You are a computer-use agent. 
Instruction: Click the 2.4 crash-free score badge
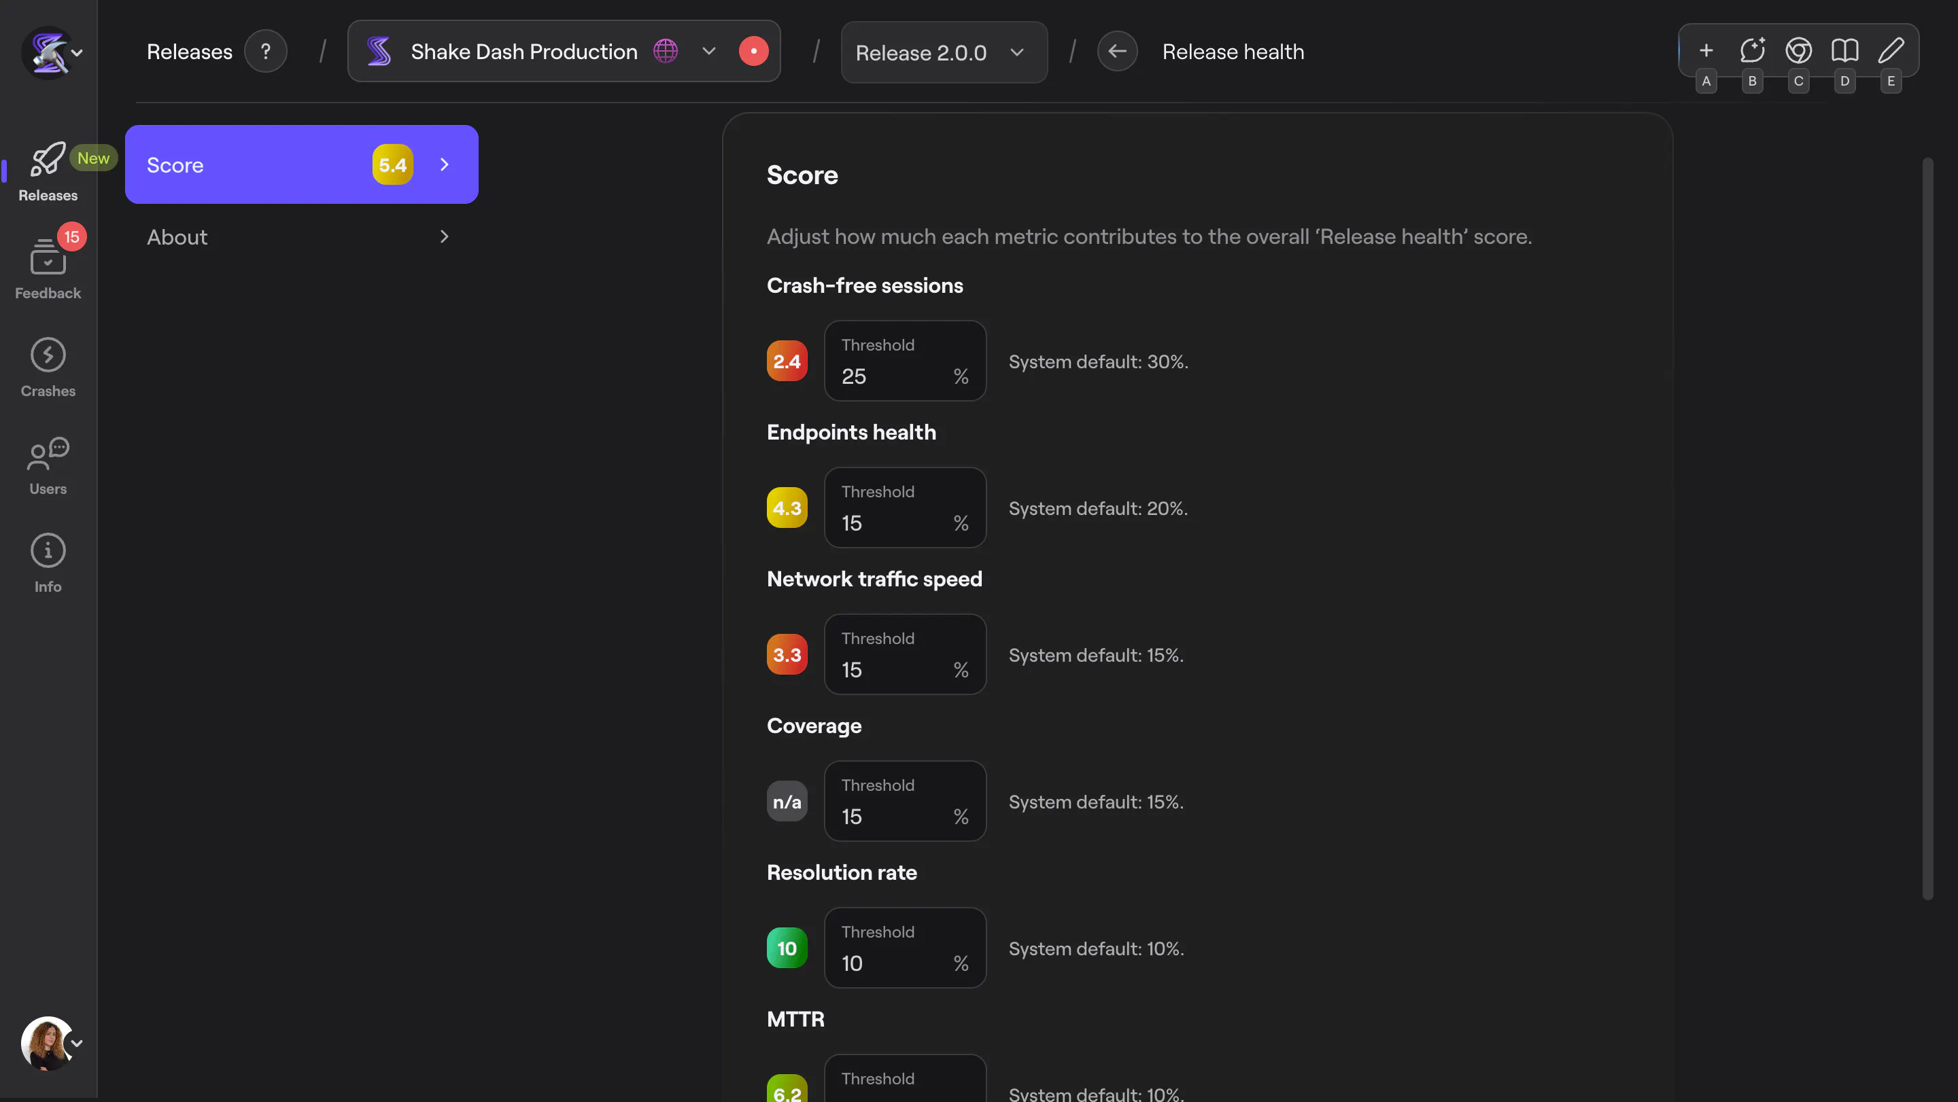click(x=787, y=361)
